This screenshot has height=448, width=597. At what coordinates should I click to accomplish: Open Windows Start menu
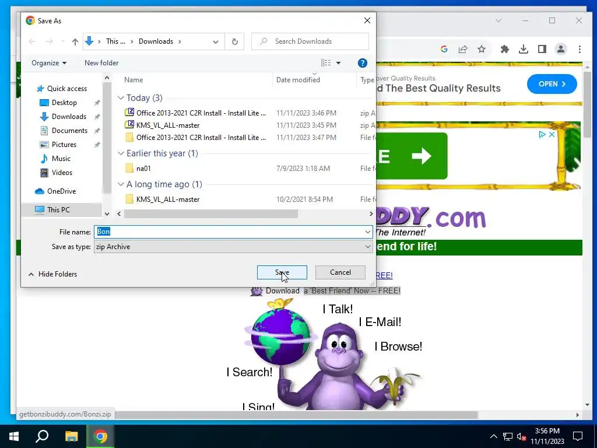14,436
